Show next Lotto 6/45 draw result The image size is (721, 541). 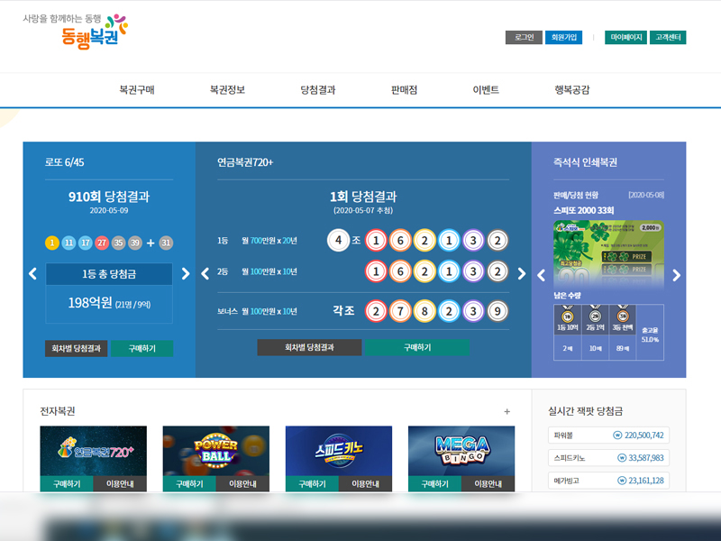coord(186,274)
